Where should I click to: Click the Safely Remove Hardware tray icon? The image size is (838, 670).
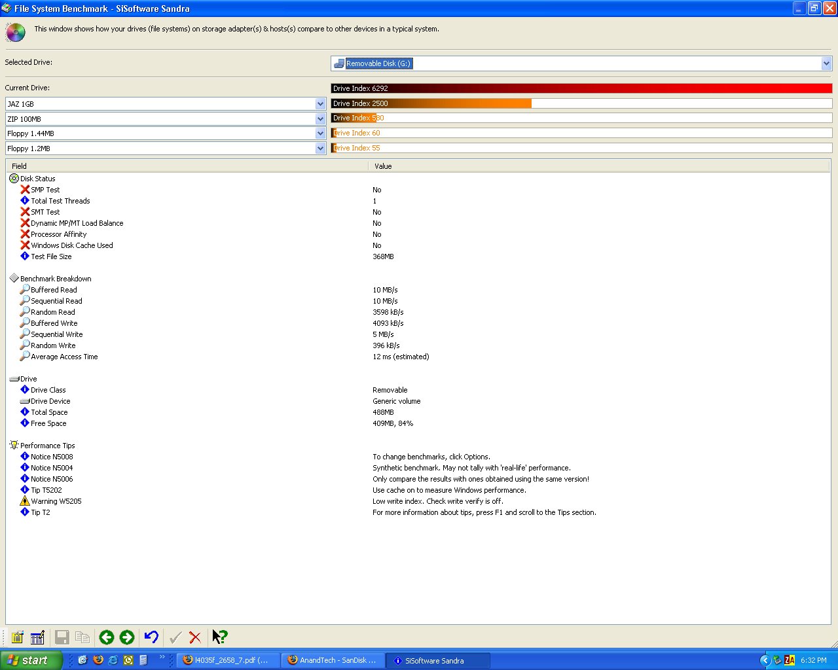click(777, 660)
